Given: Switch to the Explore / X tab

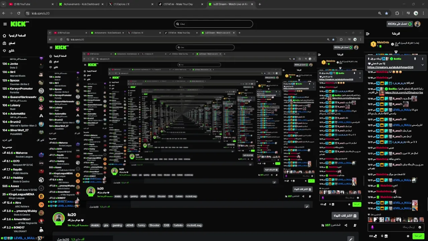Looking at the screenshot, I should click(130, 4).
